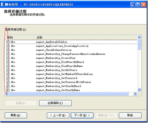Screen dimensions: 148x123
Task: Select row name aspnet_Membership_GetAllUsers
Action: tap(57, 70)
